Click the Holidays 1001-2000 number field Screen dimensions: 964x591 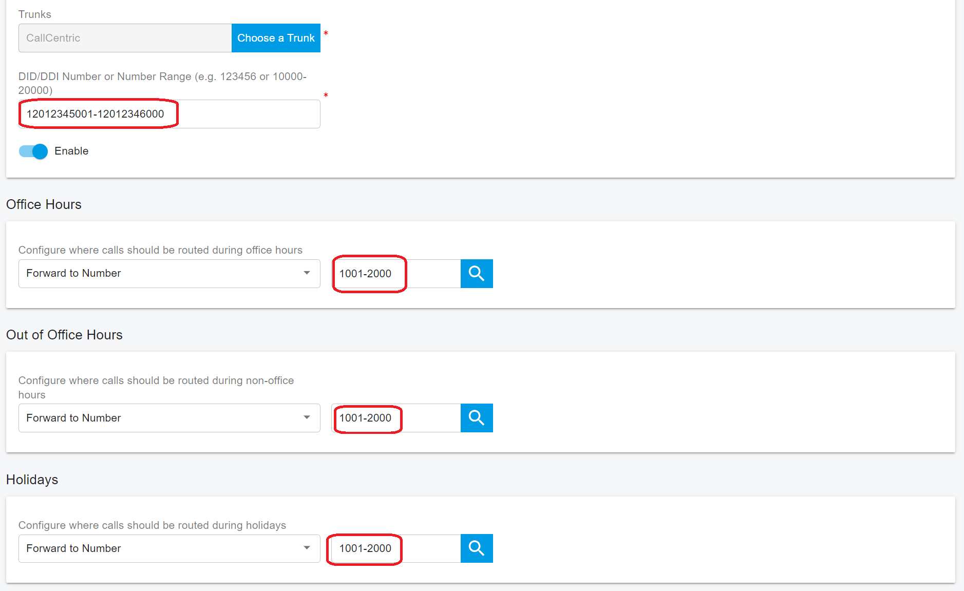[x=395, y=548]
